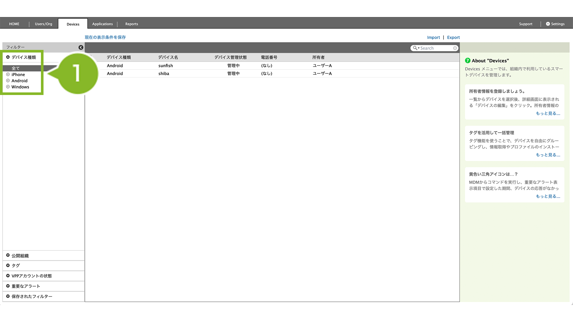Select the iPhone filter circle icon

click(8, 74)
